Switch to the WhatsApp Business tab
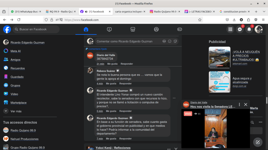 25,11
